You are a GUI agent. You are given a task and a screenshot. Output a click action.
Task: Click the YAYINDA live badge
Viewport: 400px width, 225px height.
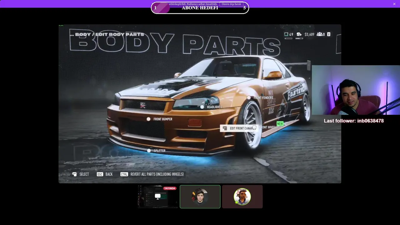pos(170,188)
